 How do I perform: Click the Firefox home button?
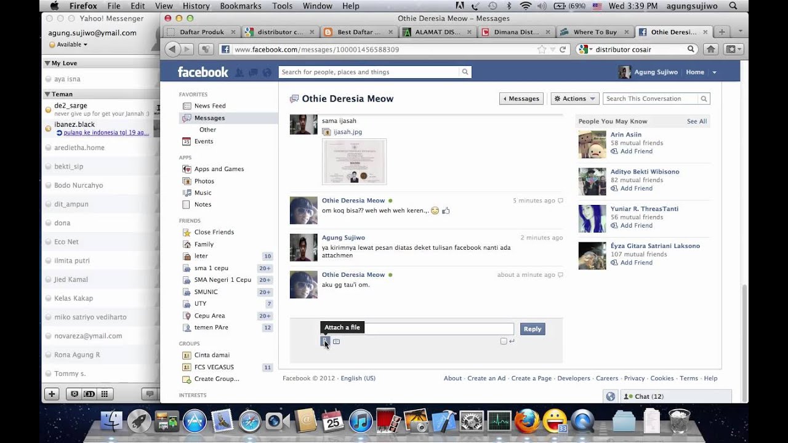[710, 49]
